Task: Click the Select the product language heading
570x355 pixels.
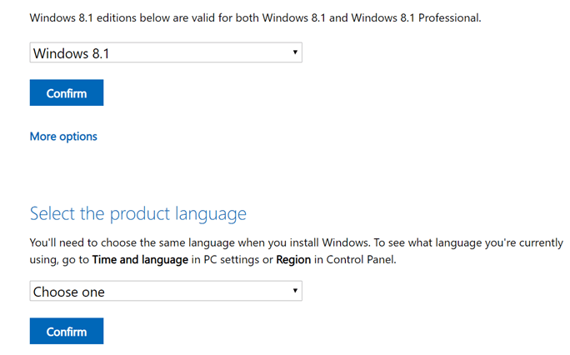Action: coord(138,213)
